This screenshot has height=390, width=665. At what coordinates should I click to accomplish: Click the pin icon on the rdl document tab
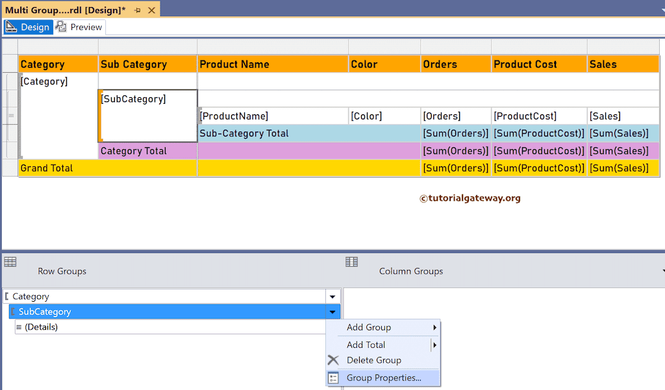click(x=137, y=10)
